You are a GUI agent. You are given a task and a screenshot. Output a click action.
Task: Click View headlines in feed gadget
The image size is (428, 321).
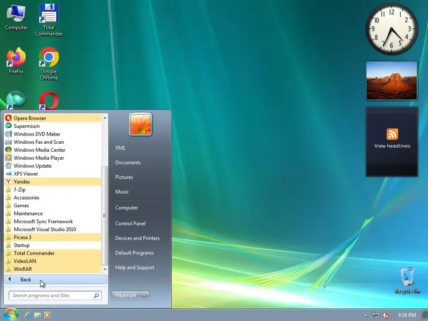[392, 146]
